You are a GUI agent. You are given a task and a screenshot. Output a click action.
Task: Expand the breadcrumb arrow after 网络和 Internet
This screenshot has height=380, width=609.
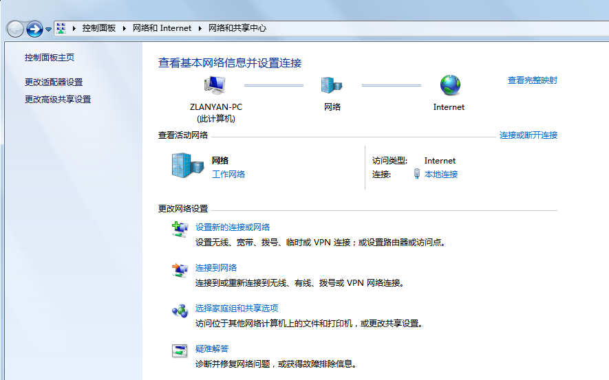202,28
